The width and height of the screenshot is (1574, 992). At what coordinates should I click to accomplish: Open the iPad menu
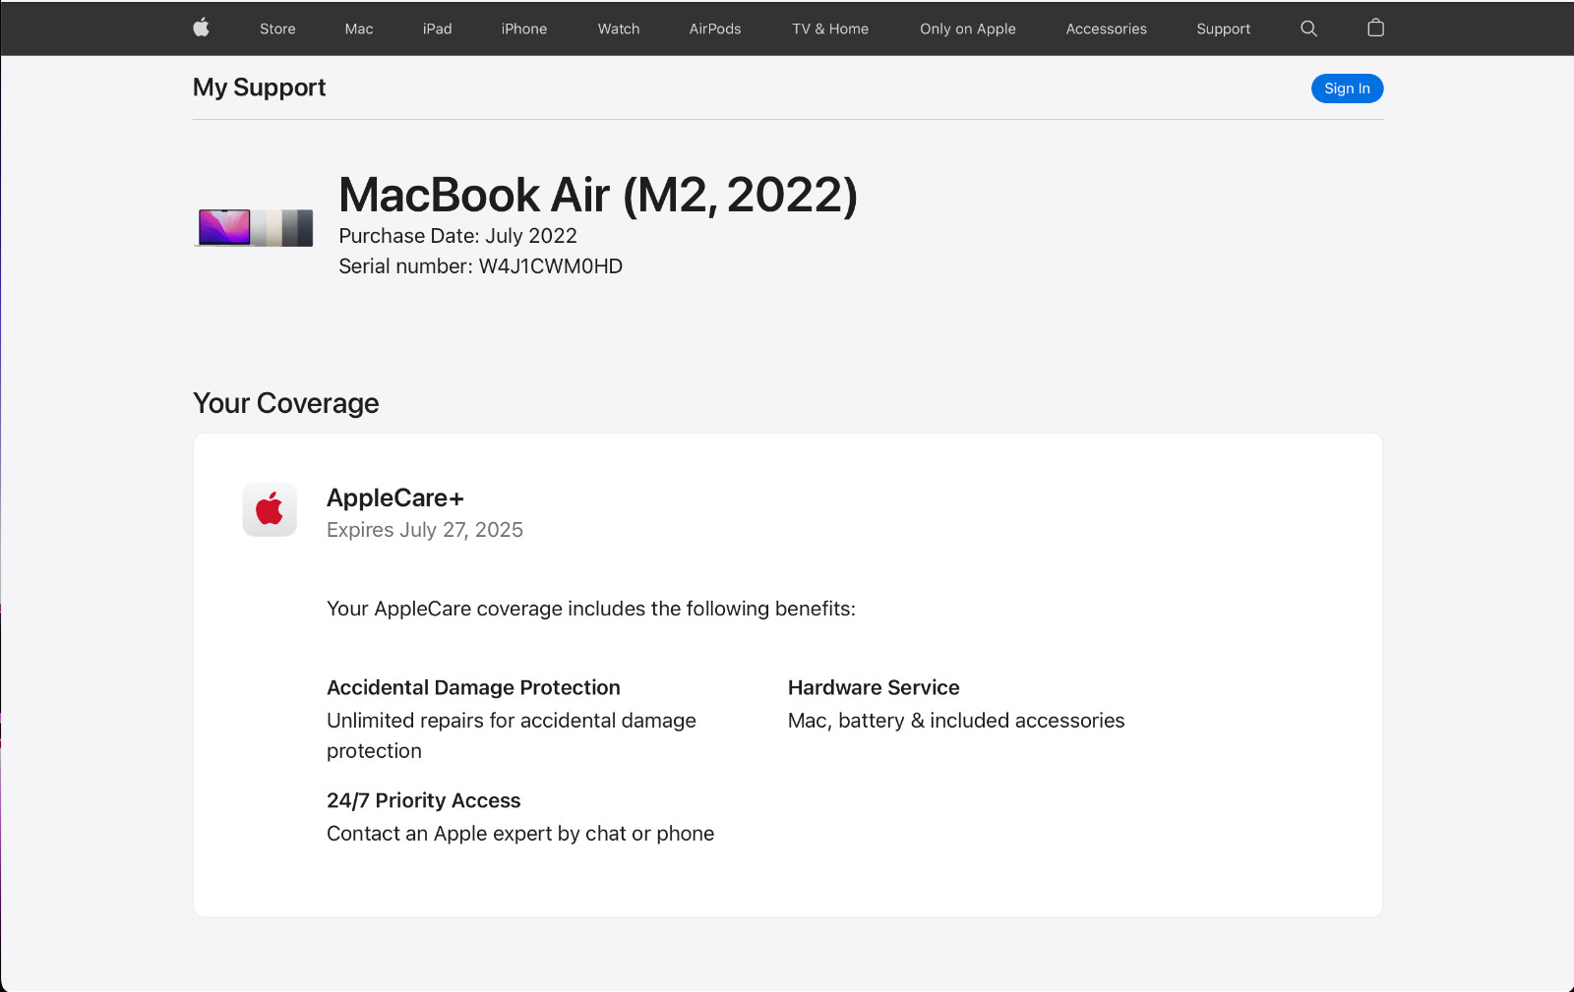438,29
